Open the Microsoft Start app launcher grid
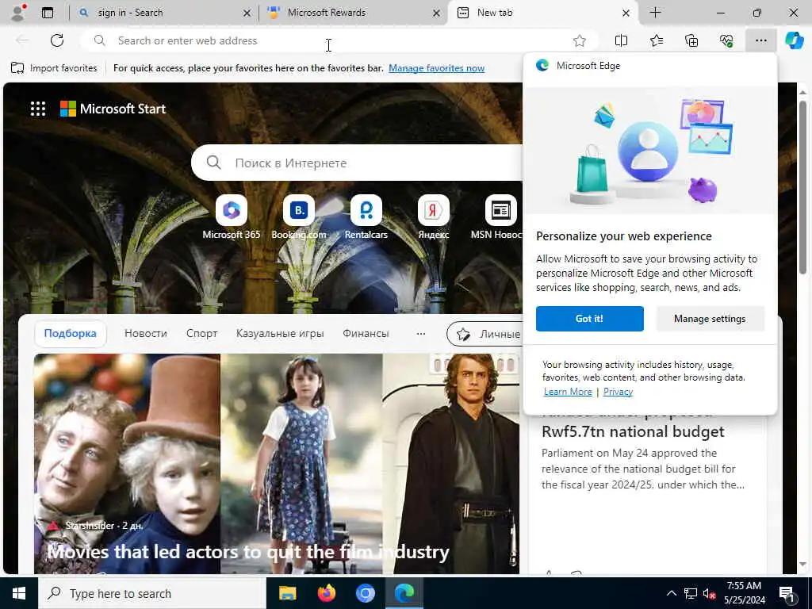The image size is (812, 609). 38,109
